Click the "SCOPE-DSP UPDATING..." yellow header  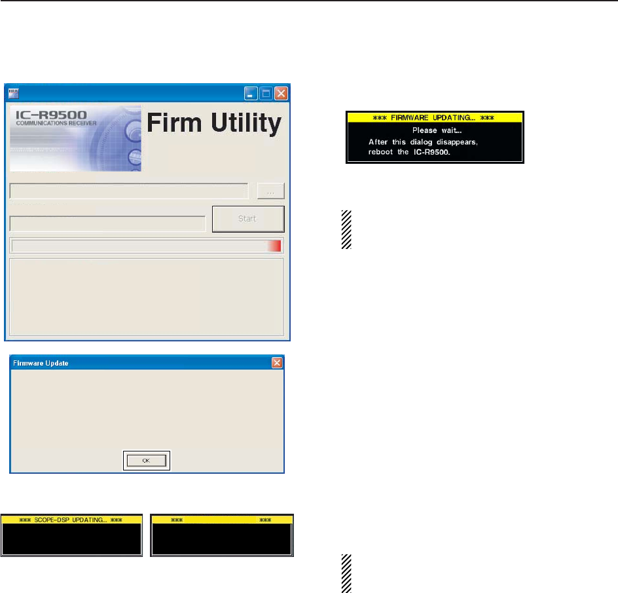71,520
